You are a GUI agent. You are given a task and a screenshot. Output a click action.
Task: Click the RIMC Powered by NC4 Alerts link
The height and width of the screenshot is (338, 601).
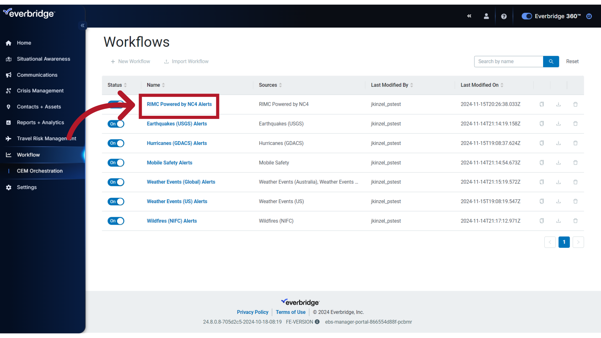[x=179, y=104]
